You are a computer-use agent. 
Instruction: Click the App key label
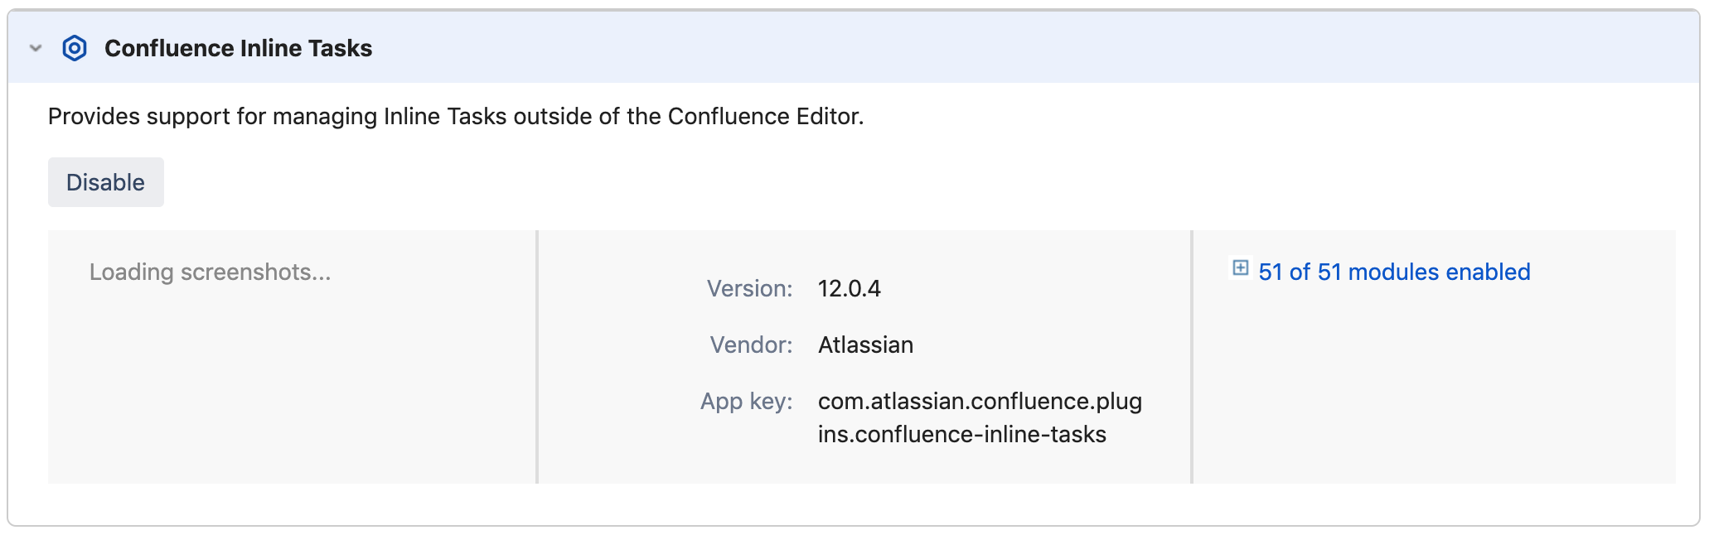pos(746,401)
